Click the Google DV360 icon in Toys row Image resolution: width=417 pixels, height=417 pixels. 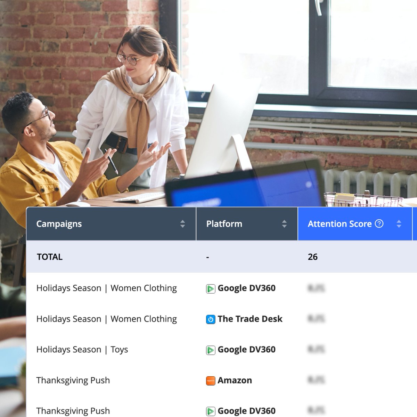point(211,350)
